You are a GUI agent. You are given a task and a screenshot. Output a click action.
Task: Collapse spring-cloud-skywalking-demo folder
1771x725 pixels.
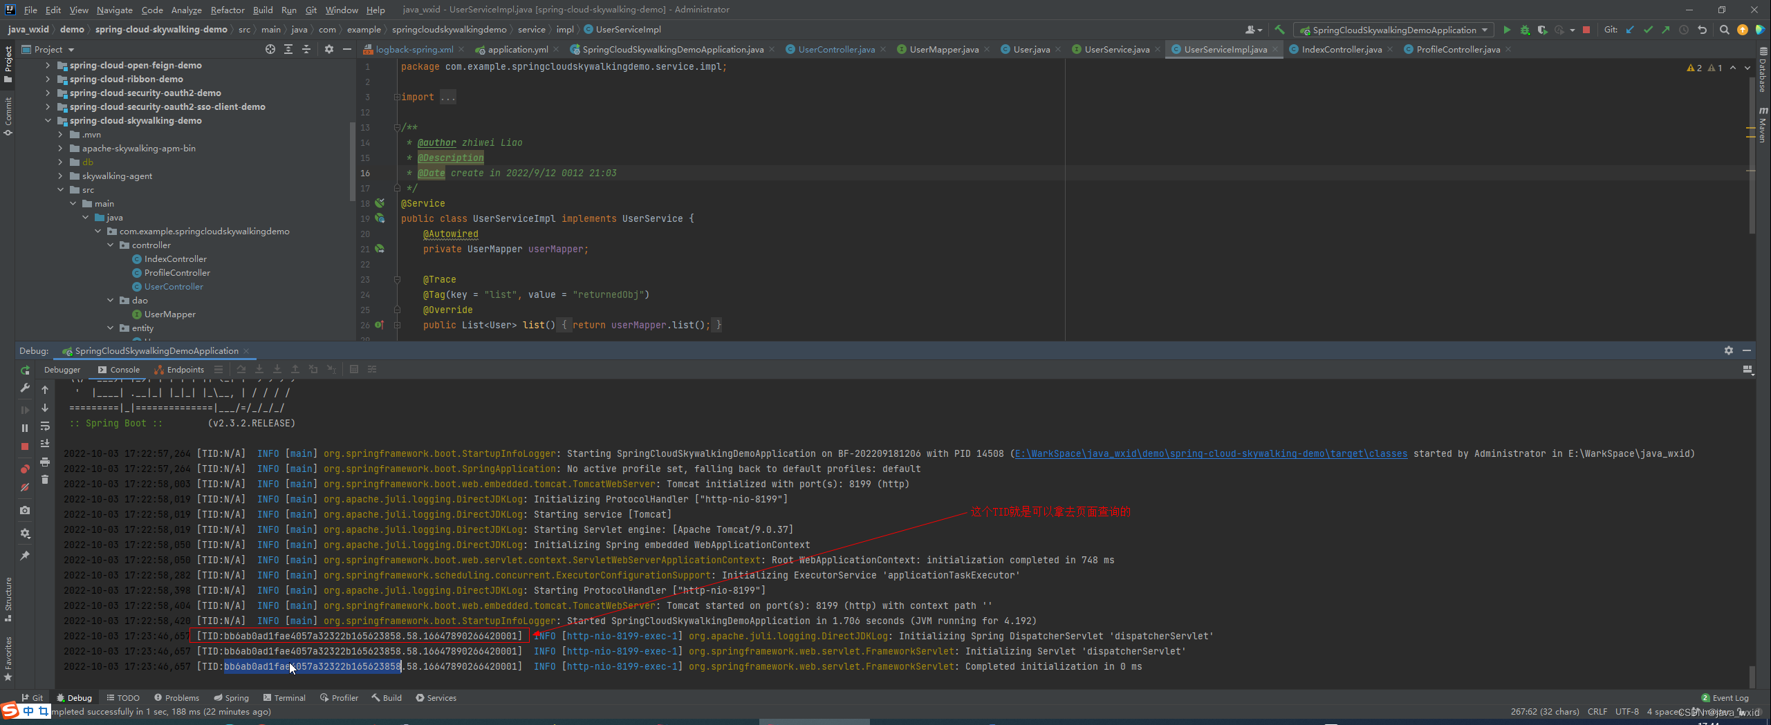pos(48,121)
